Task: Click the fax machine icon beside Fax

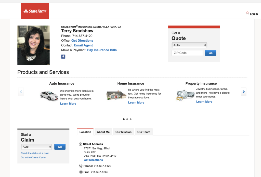Action: 81,172
